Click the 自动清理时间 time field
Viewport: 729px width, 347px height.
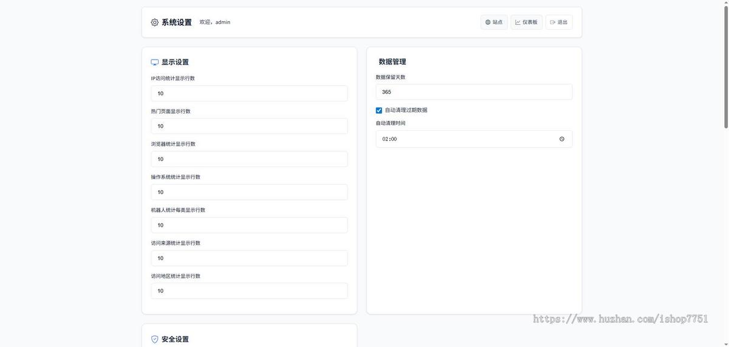pos(474,139)
